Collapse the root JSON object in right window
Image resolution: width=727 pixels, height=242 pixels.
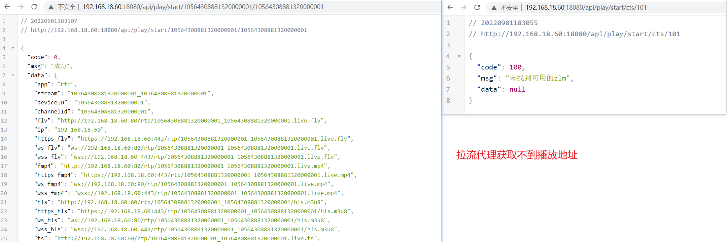coord(459,56)
